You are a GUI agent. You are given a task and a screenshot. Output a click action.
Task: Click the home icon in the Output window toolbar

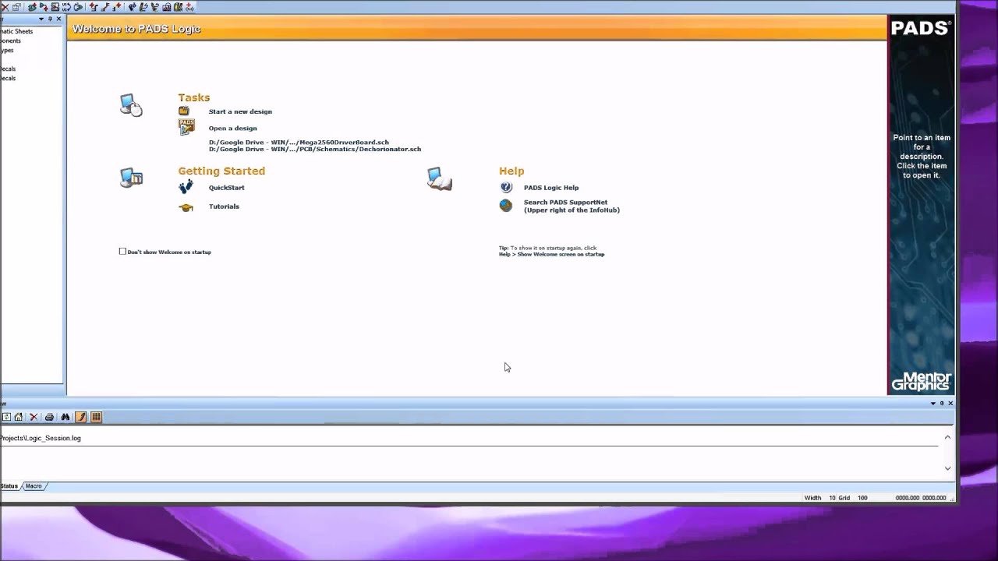(x=19, y=417)
